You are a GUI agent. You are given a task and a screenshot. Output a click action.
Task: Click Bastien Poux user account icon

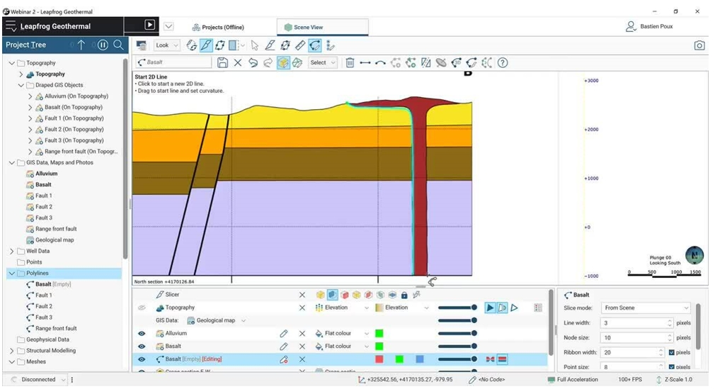pyautogui.click(x=630, y=26)
